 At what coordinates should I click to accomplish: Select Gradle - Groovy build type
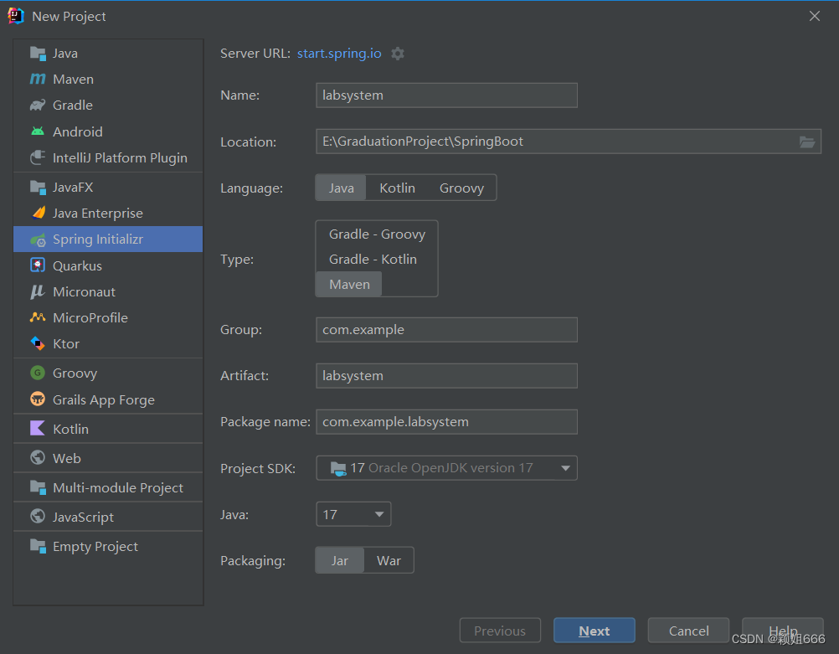[376, 234]
